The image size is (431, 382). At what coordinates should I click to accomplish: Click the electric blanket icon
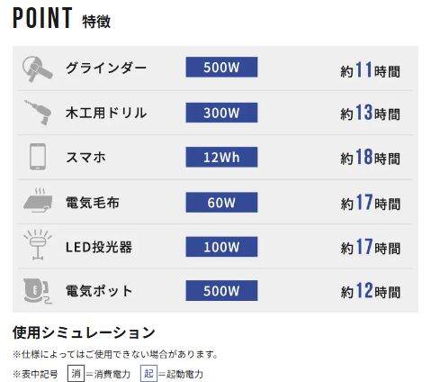pos(38,200)
